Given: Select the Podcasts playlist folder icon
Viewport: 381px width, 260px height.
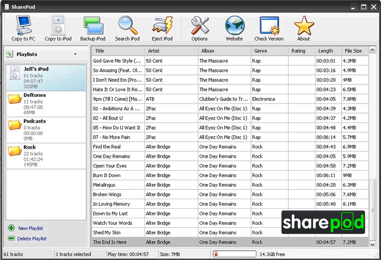Looking at the screenshot, I should pyautogui.click(x=14, y=125).
